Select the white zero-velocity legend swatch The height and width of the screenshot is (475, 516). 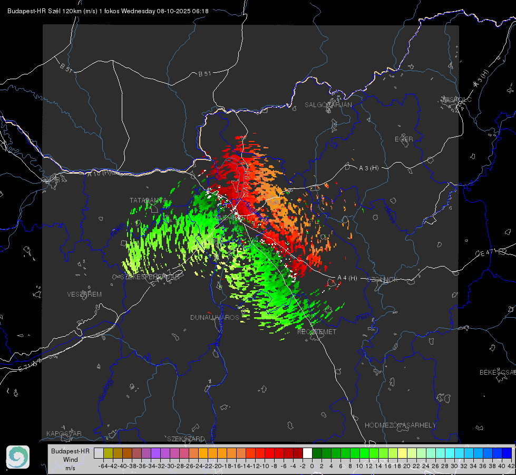[307, 453]
